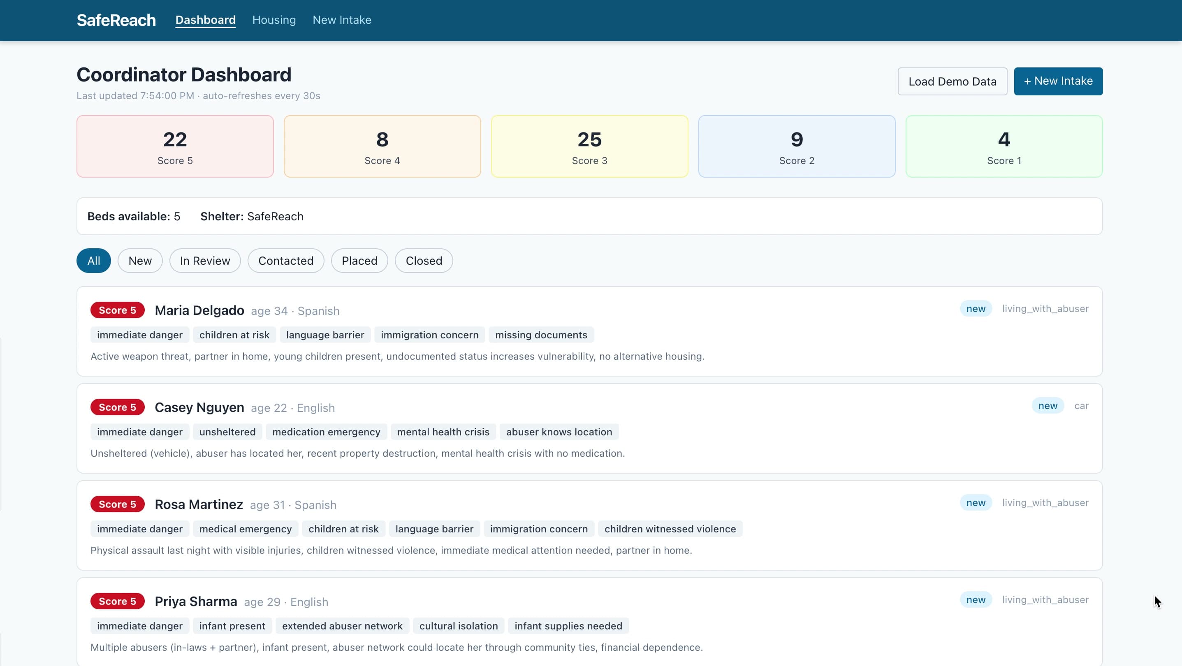Click Casey Nguyen's unsheltered tag
The height and width of the screenshot is (666, 1182).
click(227, 432)
